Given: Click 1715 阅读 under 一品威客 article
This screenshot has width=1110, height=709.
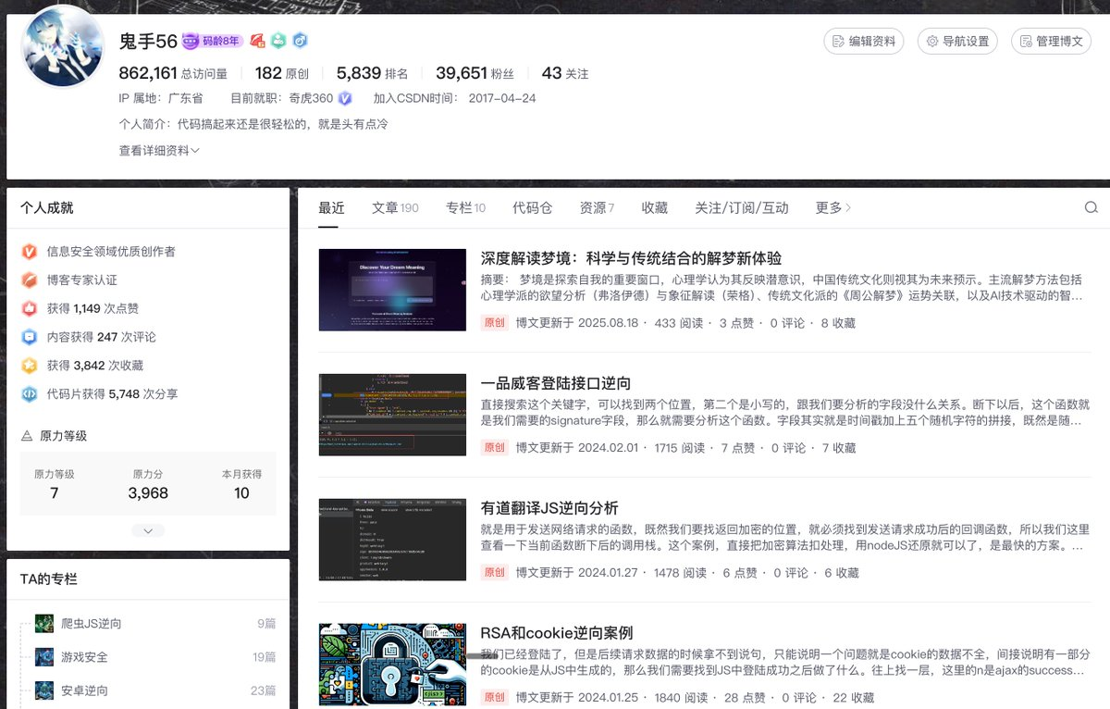Looking at the screenshot, I should click(x=680, y=448).
